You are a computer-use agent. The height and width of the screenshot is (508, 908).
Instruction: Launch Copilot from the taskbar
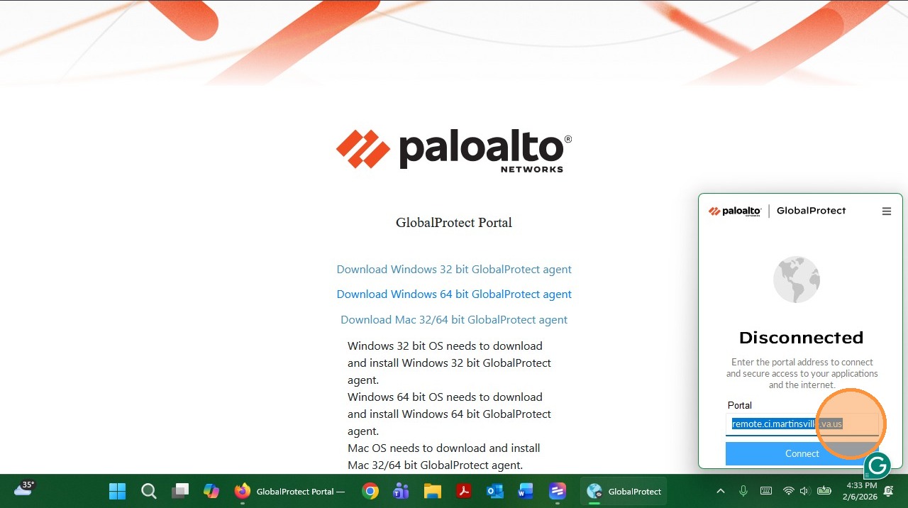(211, 491)
